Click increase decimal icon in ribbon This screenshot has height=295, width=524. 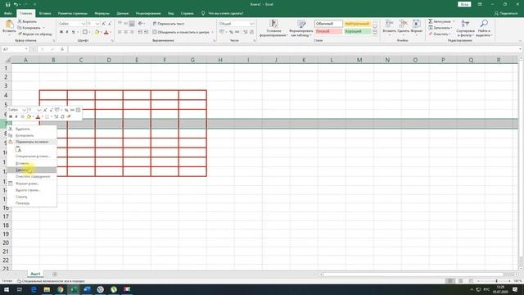coord(246,32)
